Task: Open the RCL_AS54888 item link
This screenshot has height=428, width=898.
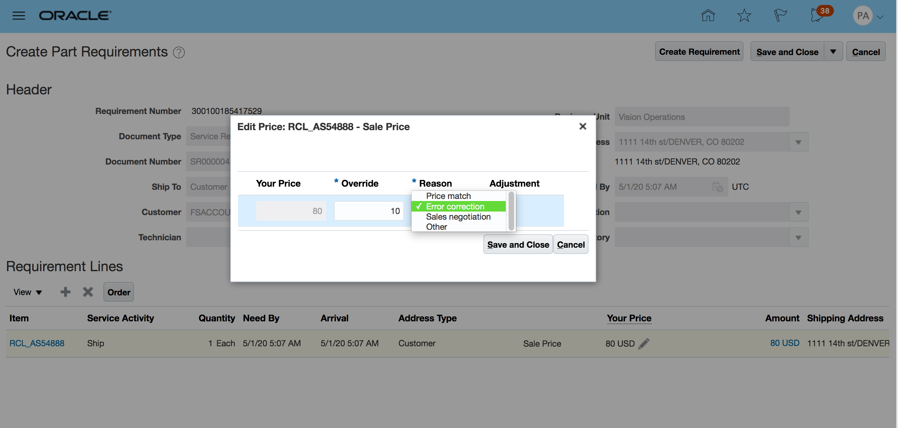Action: (x=37, y=343)
